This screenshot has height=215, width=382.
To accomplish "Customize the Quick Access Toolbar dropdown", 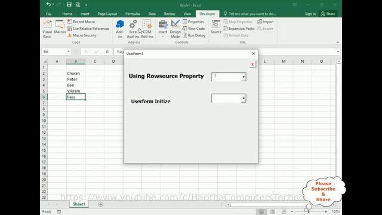I will 86,5.
